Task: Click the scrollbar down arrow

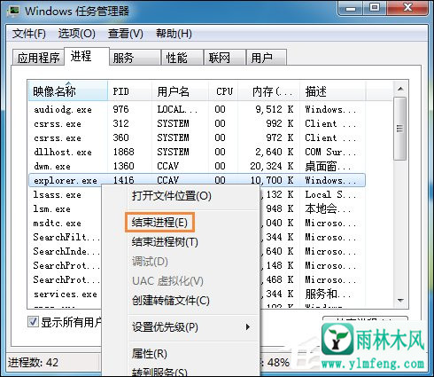Action: click(x=400, y=301)
